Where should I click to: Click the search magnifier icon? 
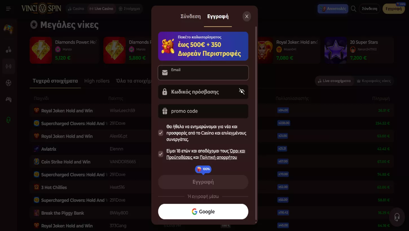pos(353,9)
